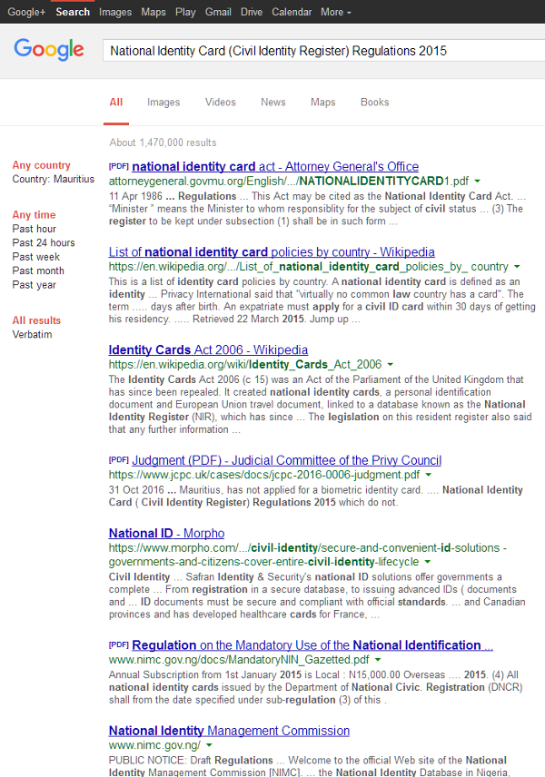
Task: Filter results by Past 24 hours
Action: 44,243
